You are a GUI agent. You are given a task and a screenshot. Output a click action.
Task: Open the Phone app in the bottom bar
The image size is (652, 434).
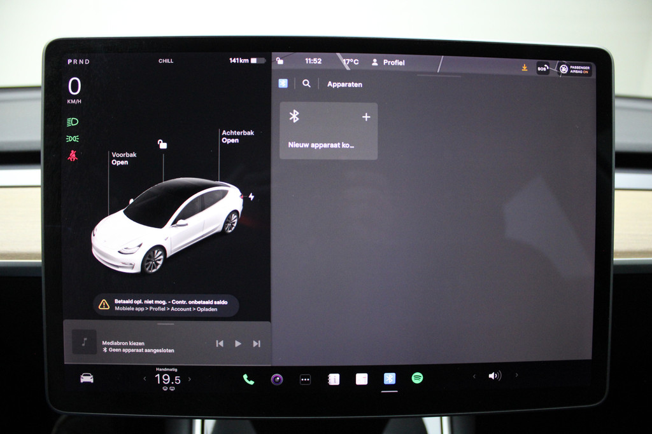tap(248, 379)
